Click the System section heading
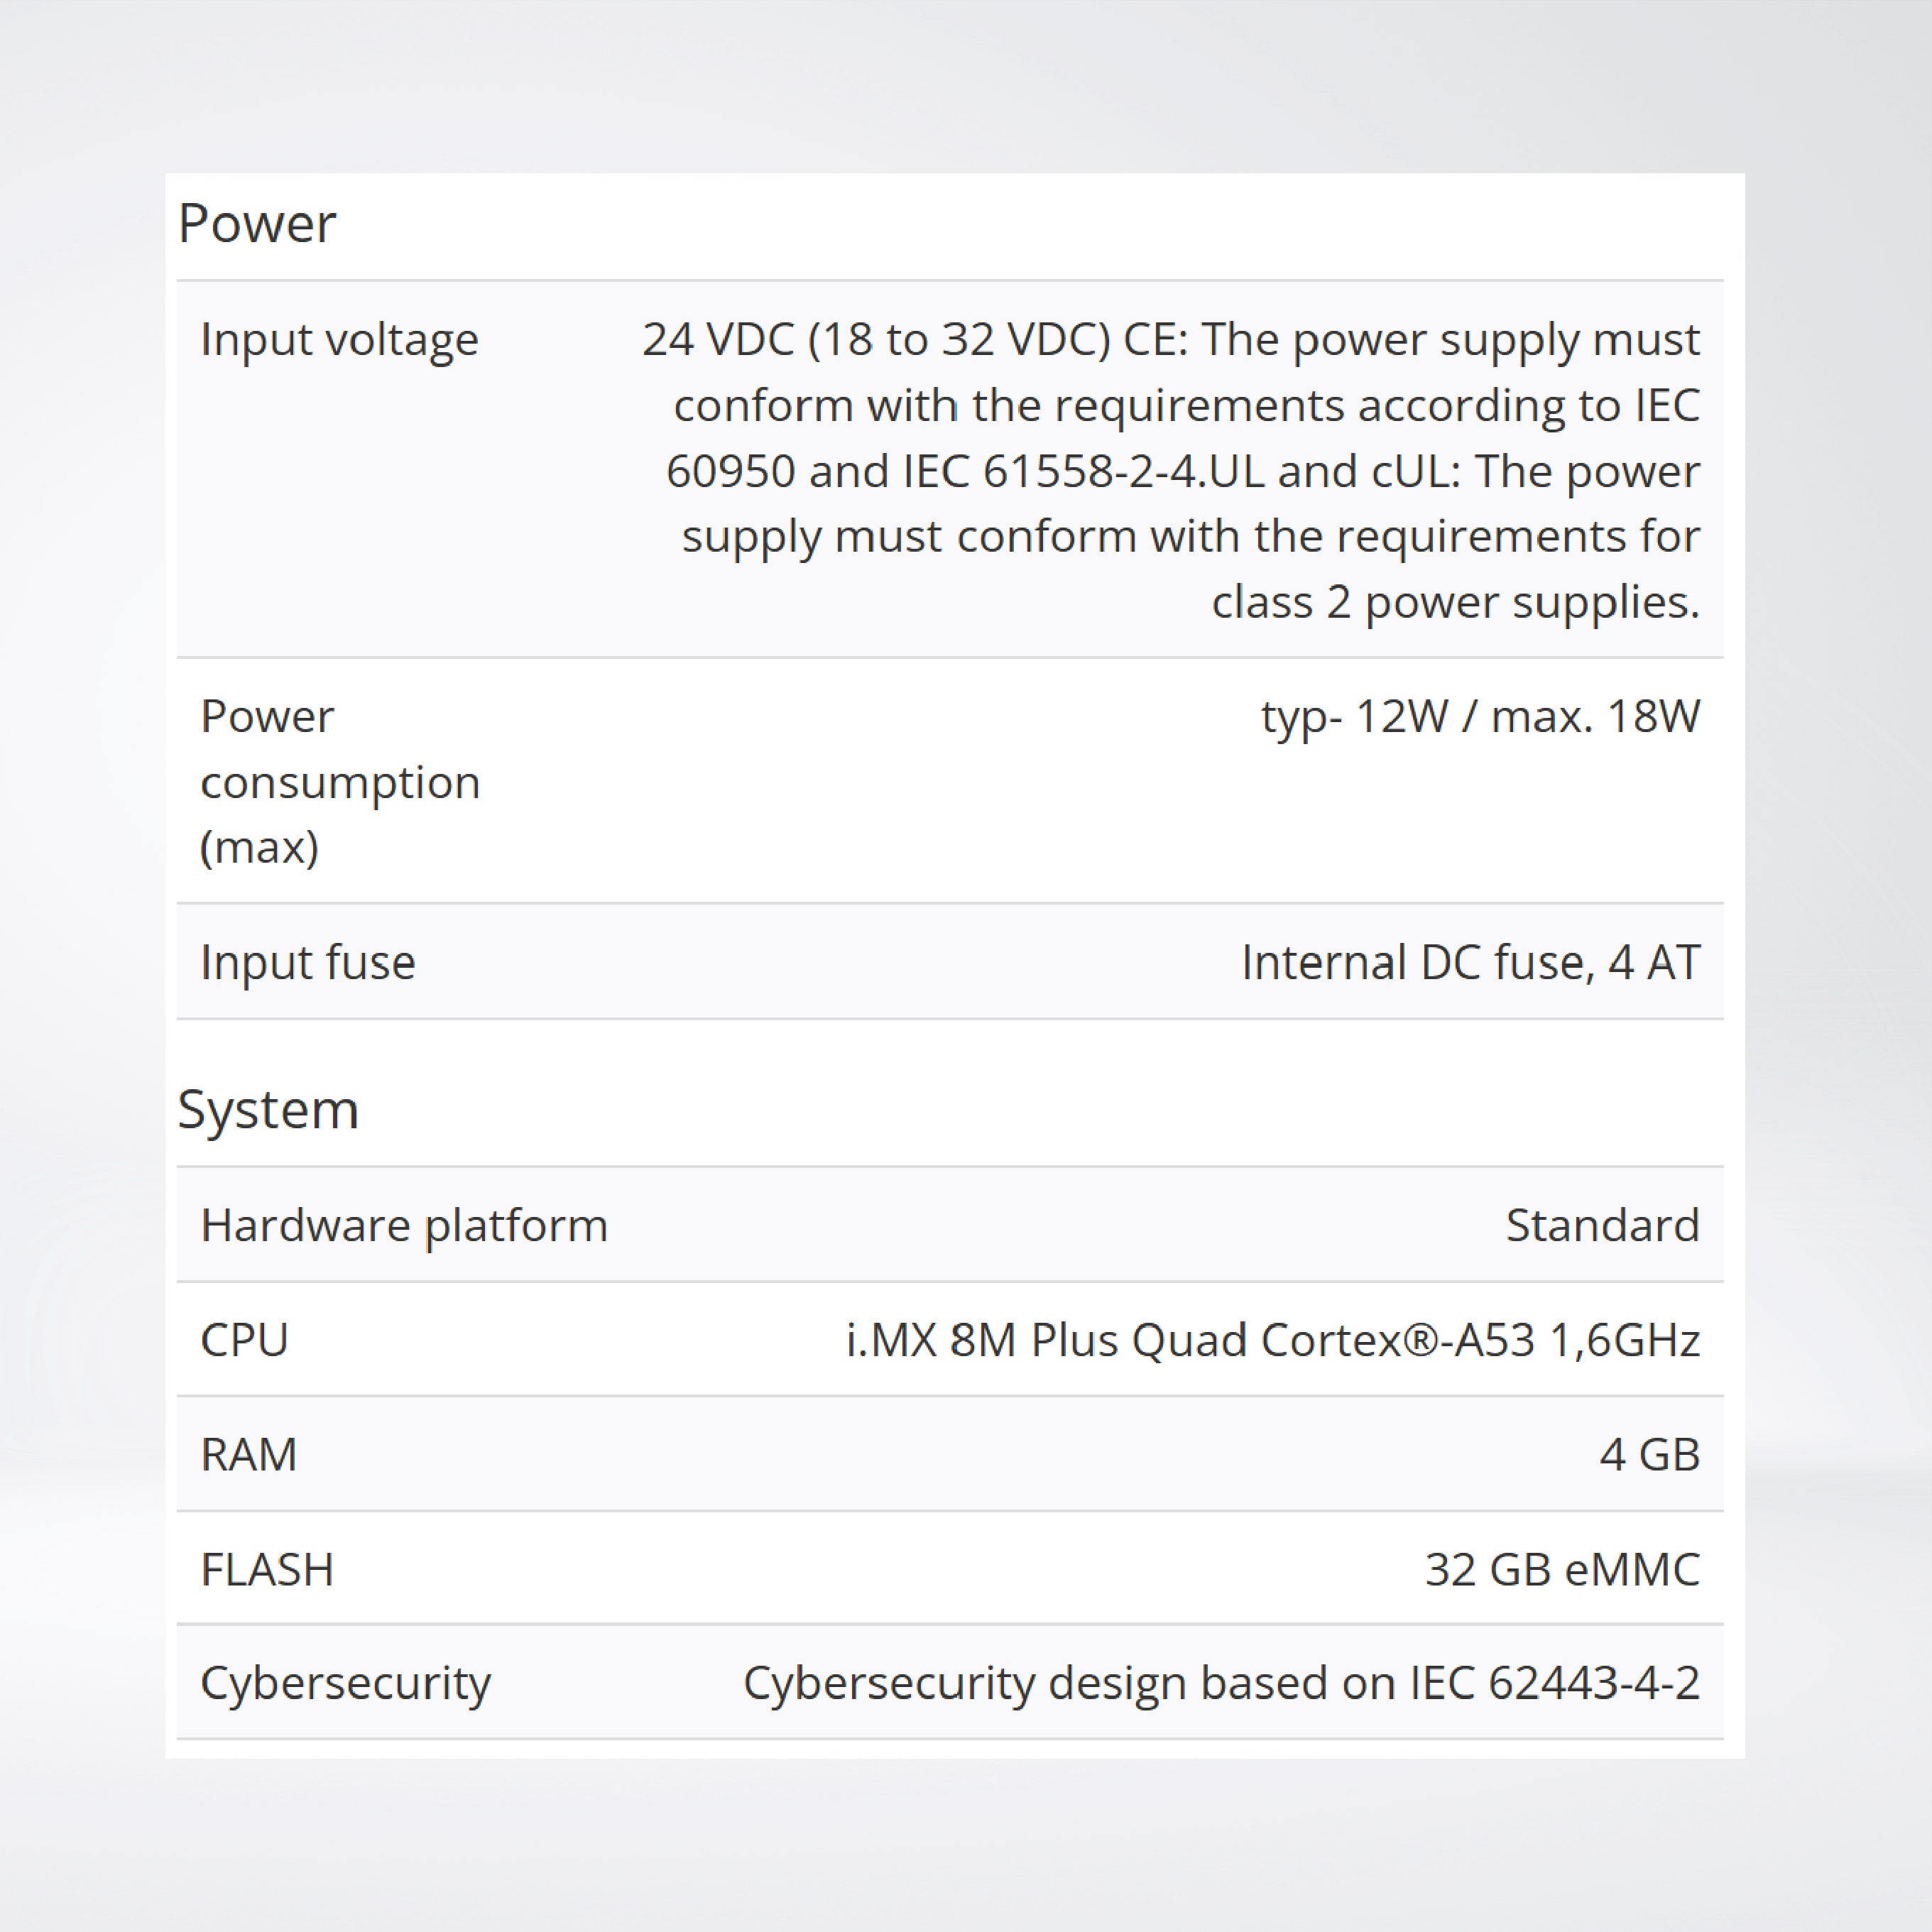Image resolution: width=1932 pixels, height=1932 pixels. [268, 1109]
